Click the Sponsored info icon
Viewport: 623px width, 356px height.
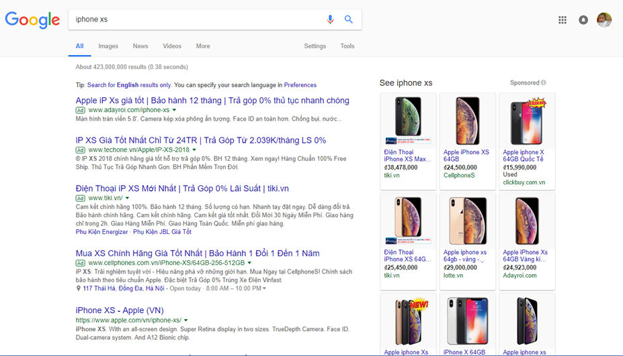(544, 82)
